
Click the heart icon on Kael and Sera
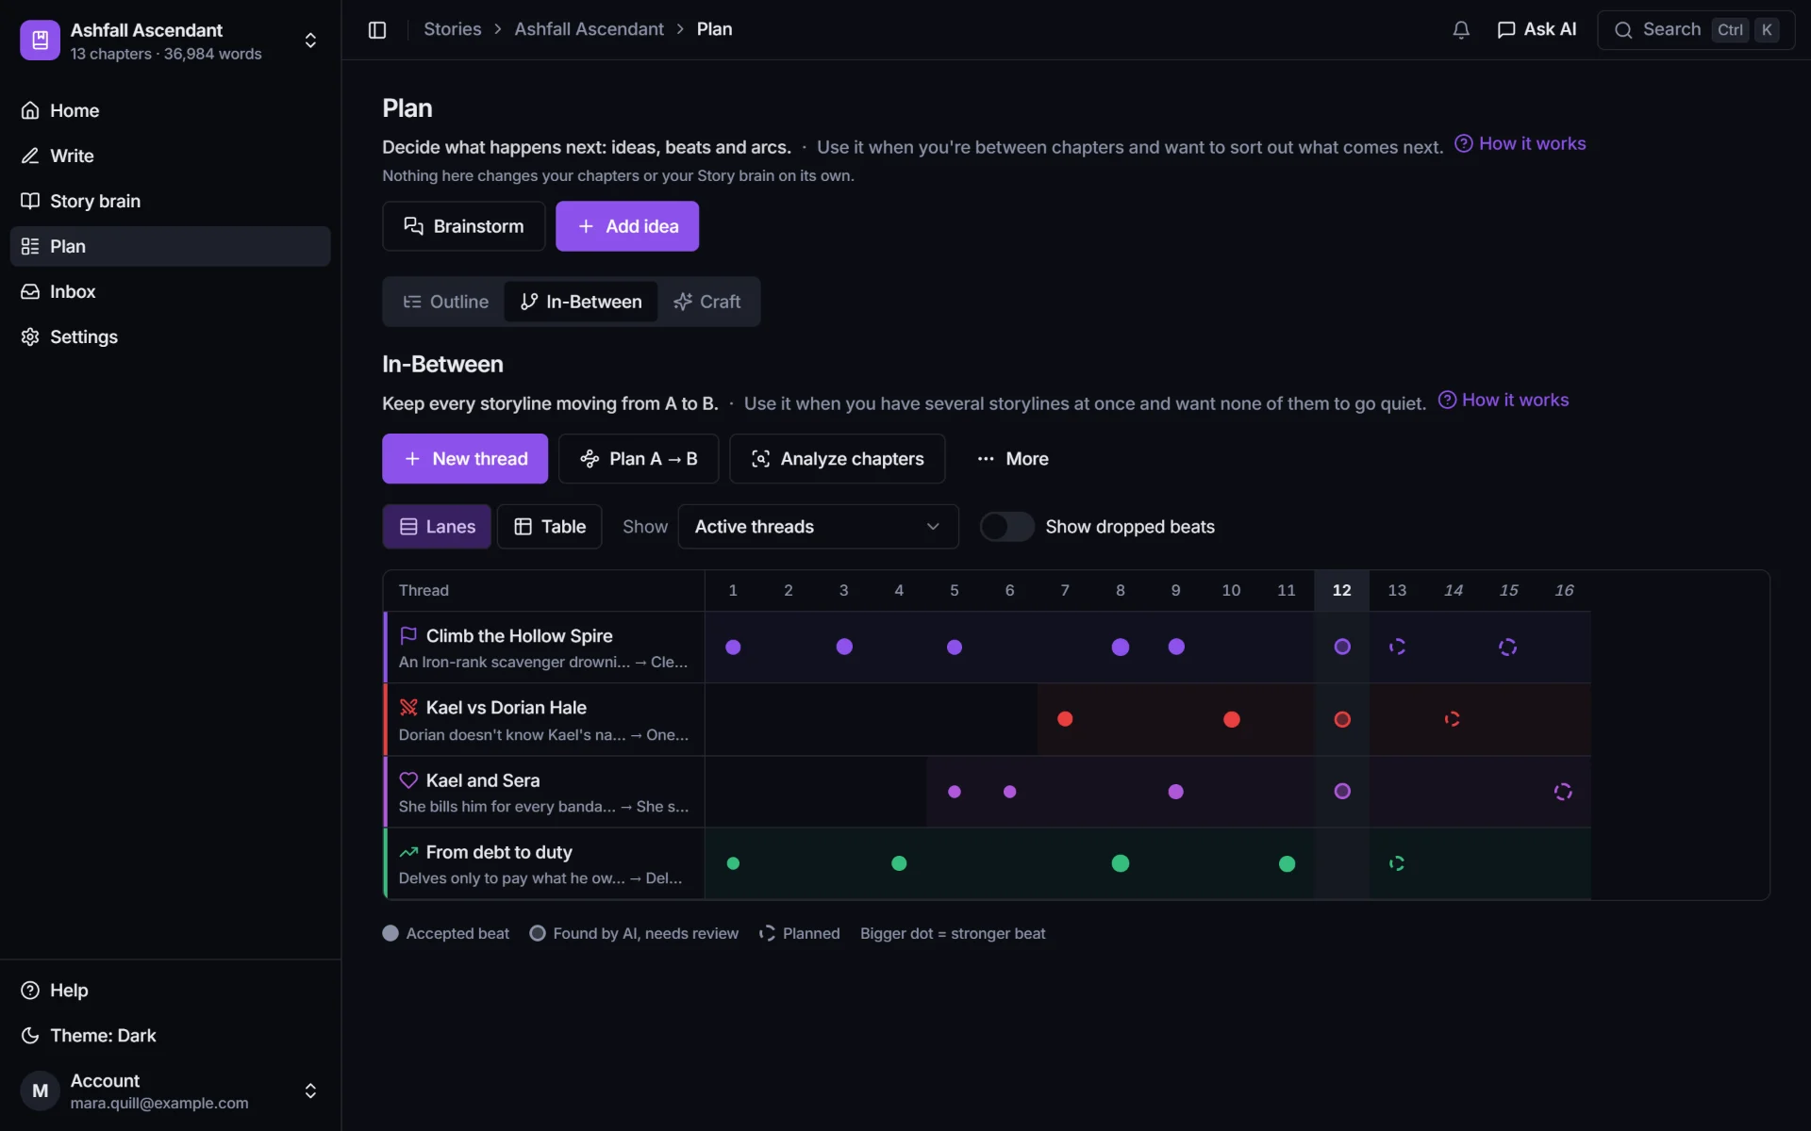[408, 780]
